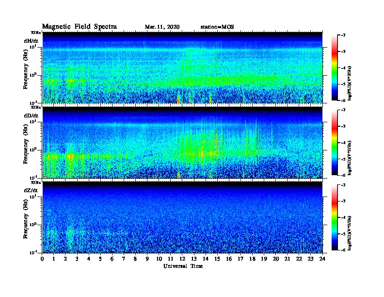
Task: Click the log(PSD) units label beside dZ/dt color bar
Action: 350,233
